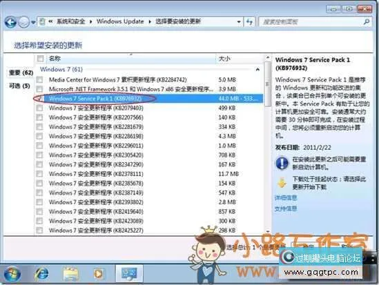Check the KB2305420 security update checkbox
379x285 pixels.
click(x=39, y=155)
